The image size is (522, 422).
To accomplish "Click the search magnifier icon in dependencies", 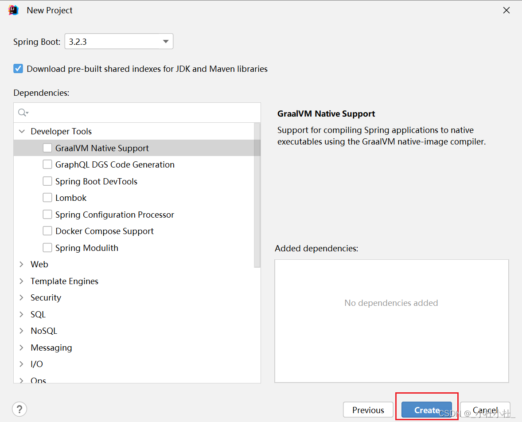I will coord(23,113).
